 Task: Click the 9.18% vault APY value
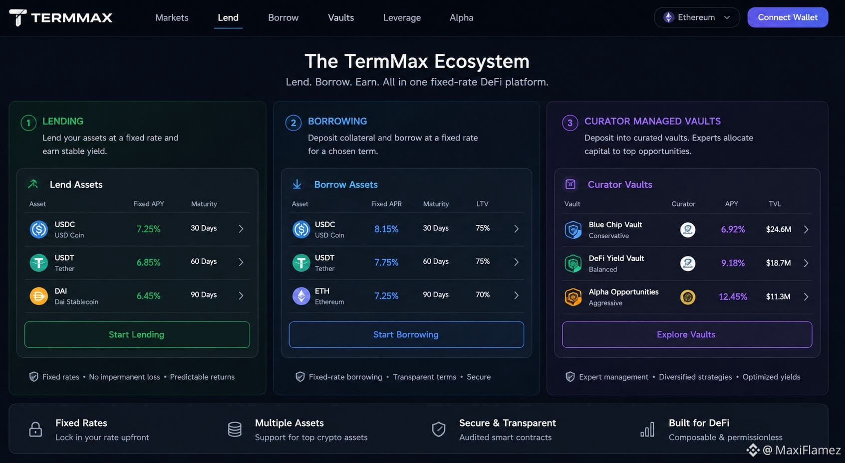point(733,263)
